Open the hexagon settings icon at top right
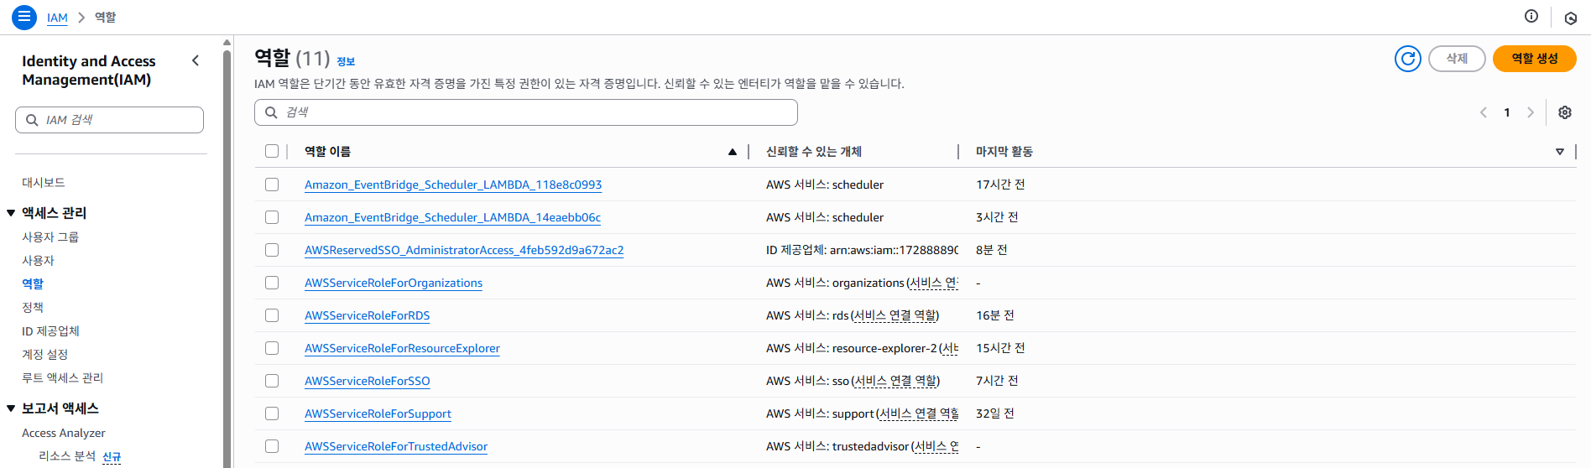This screenshot has width=1591, height=468. click(x=1571, y=18)
